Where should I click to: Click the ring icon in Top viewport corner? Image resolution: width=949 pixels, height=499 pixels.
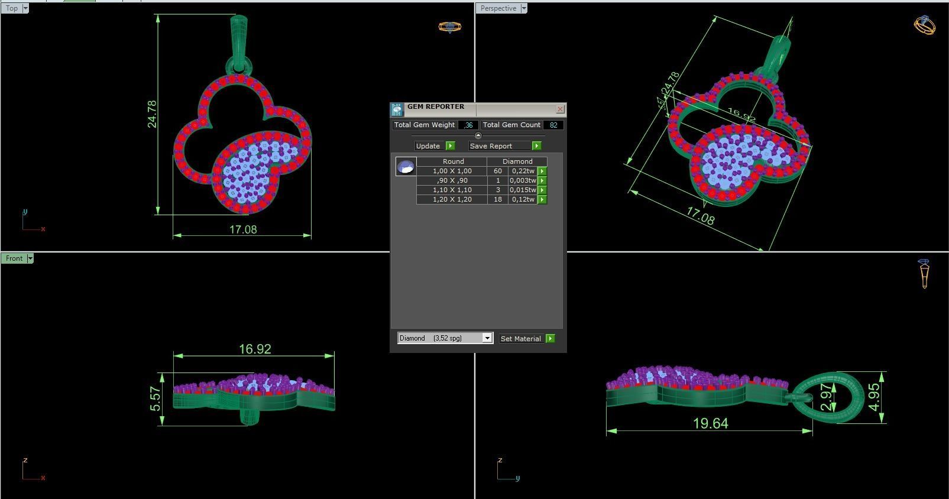450,27
